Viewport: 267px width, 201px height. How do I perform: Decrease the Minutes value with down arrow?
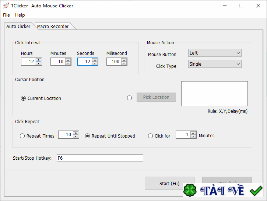[68, 63]
